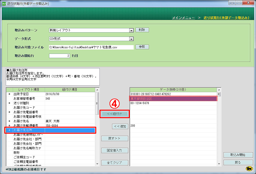Click the 取込み開始行 number input field
The width and height of the screenshot is (256, 174).
point(59,56)
